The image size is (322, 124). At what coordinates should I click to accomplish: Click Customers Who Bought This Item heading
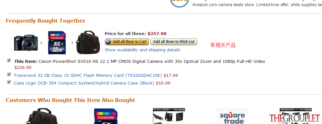tap(70, 100)
